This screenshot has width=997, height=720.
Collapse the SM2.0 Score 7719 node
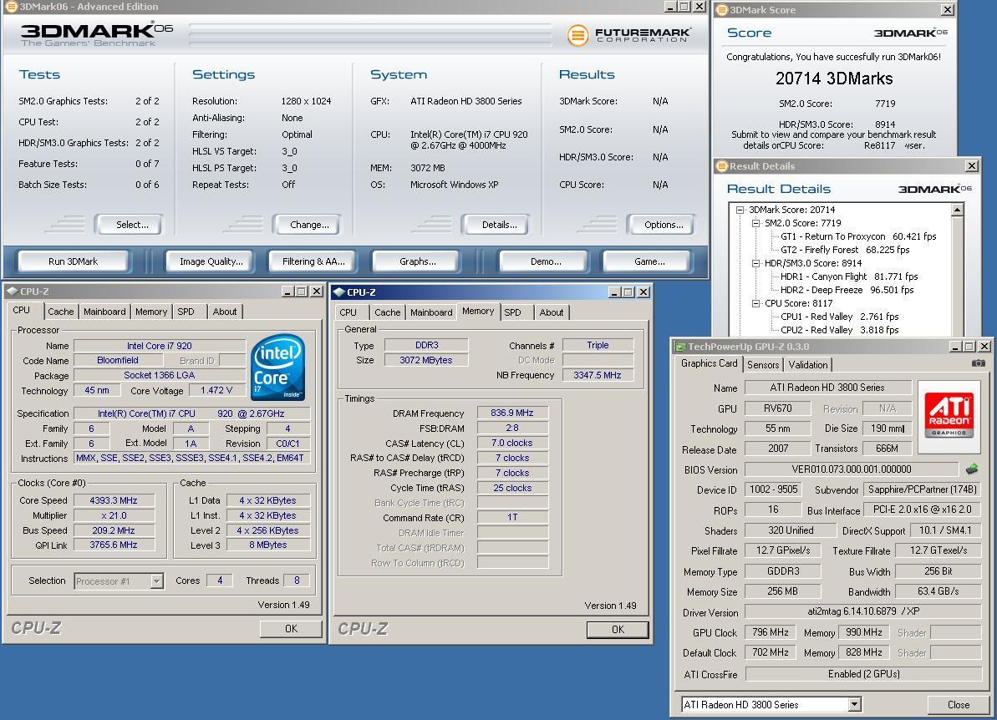(x=756, y=223)
